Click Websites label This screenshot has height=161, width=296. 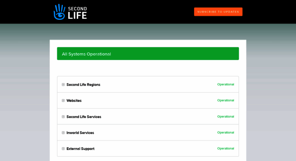click(74, 100)
